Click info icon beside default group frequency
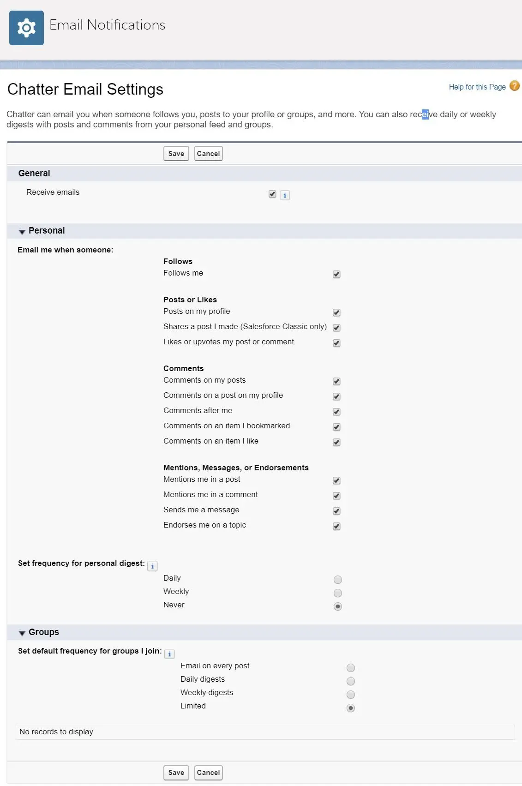 coord(169,654)
